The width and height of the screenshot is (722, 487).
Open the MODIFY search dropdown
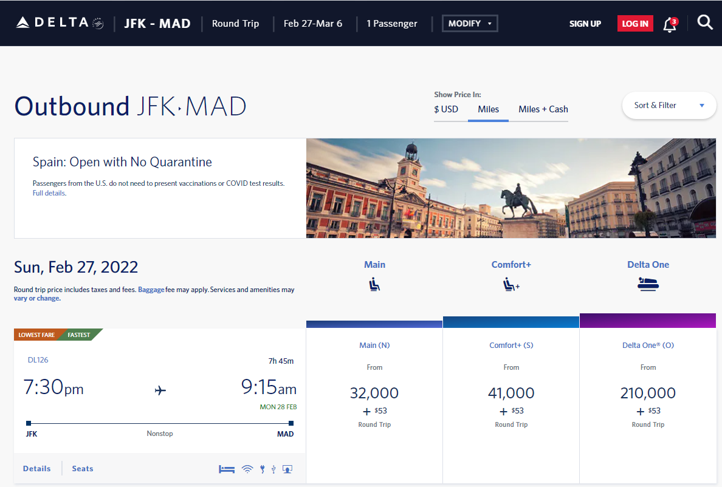pyautogui.click(x=470, y=24)
